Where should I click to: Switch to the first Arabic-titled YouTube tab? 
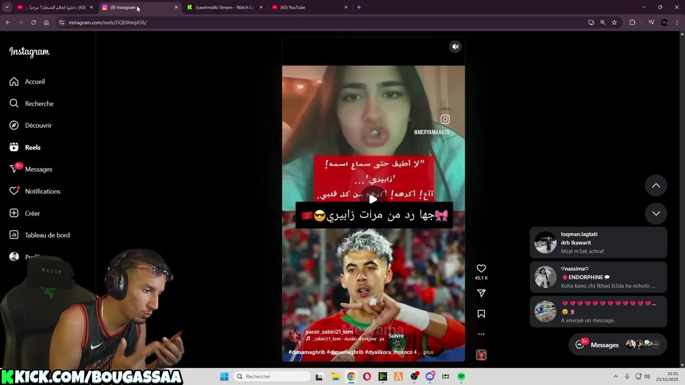point(56,7)
